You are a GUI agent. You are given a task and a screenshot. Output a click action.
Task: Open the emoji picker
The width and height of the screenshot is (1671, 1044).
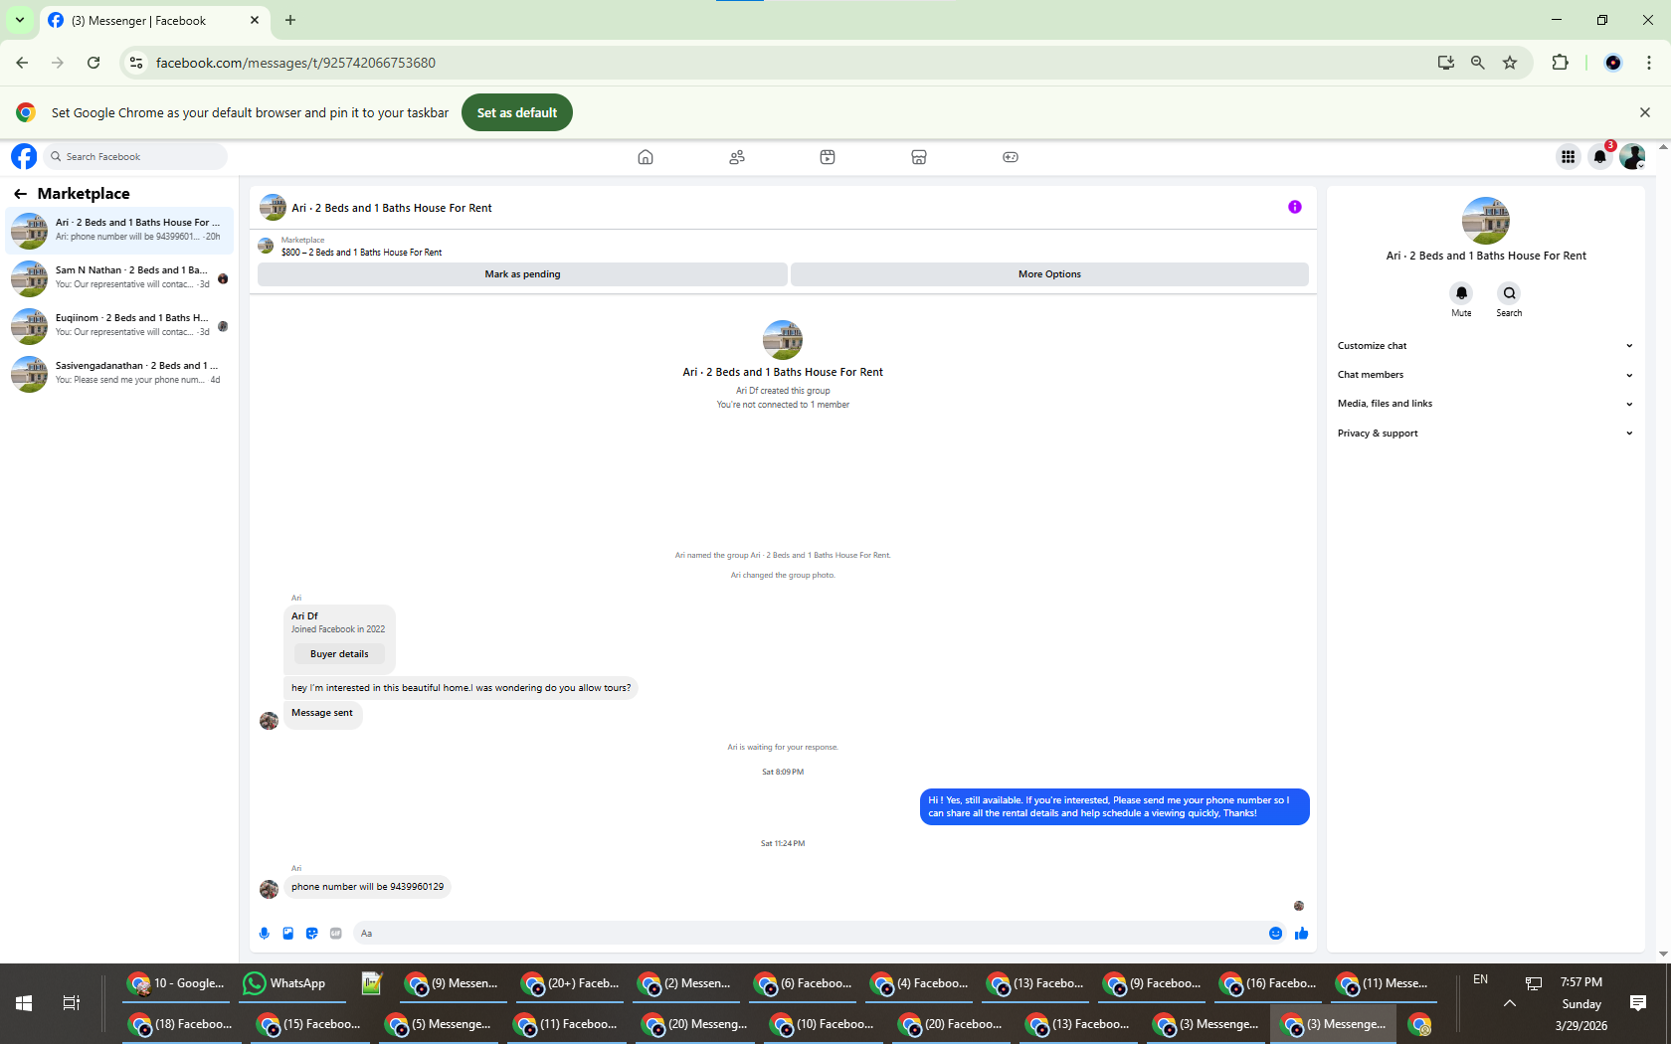[1276, 934]
